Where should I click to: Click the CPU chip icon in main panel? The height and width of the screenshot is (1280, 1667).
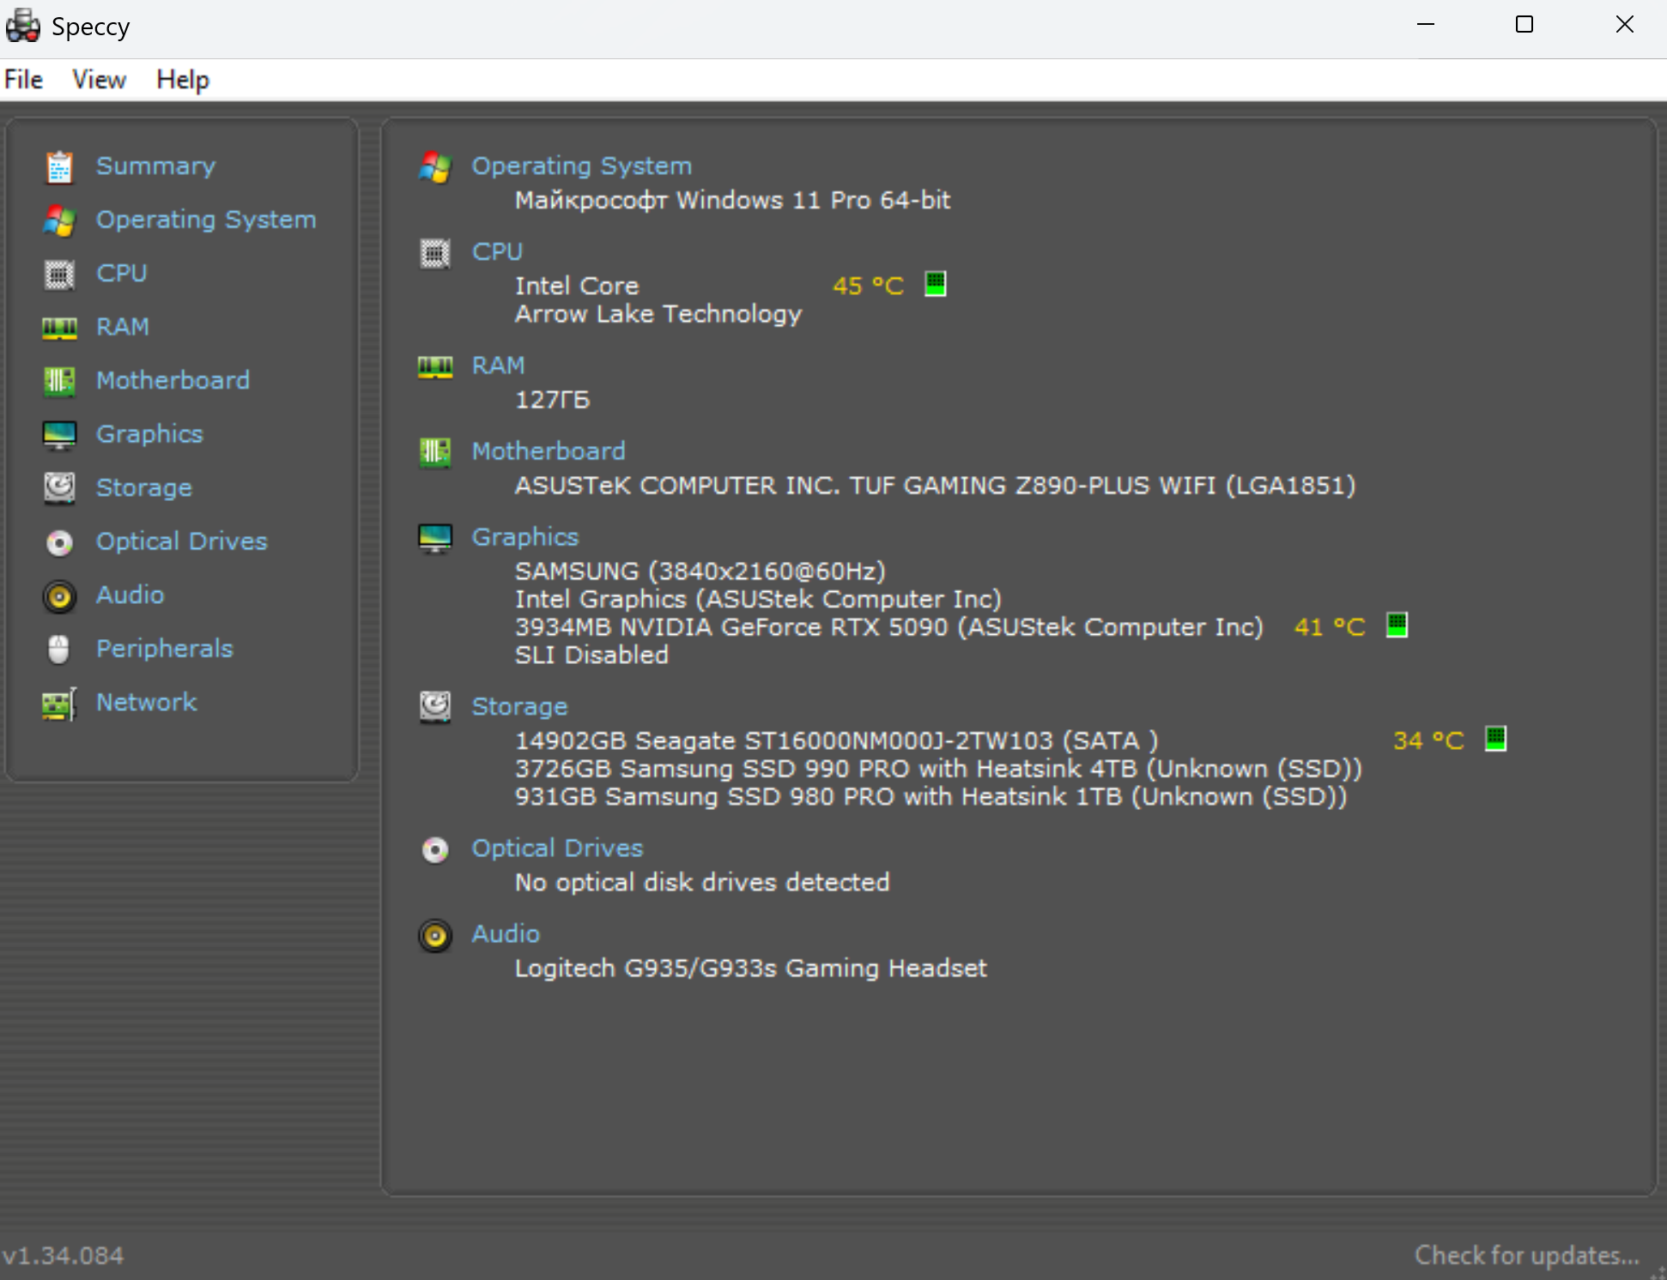[x=435, y=253]
